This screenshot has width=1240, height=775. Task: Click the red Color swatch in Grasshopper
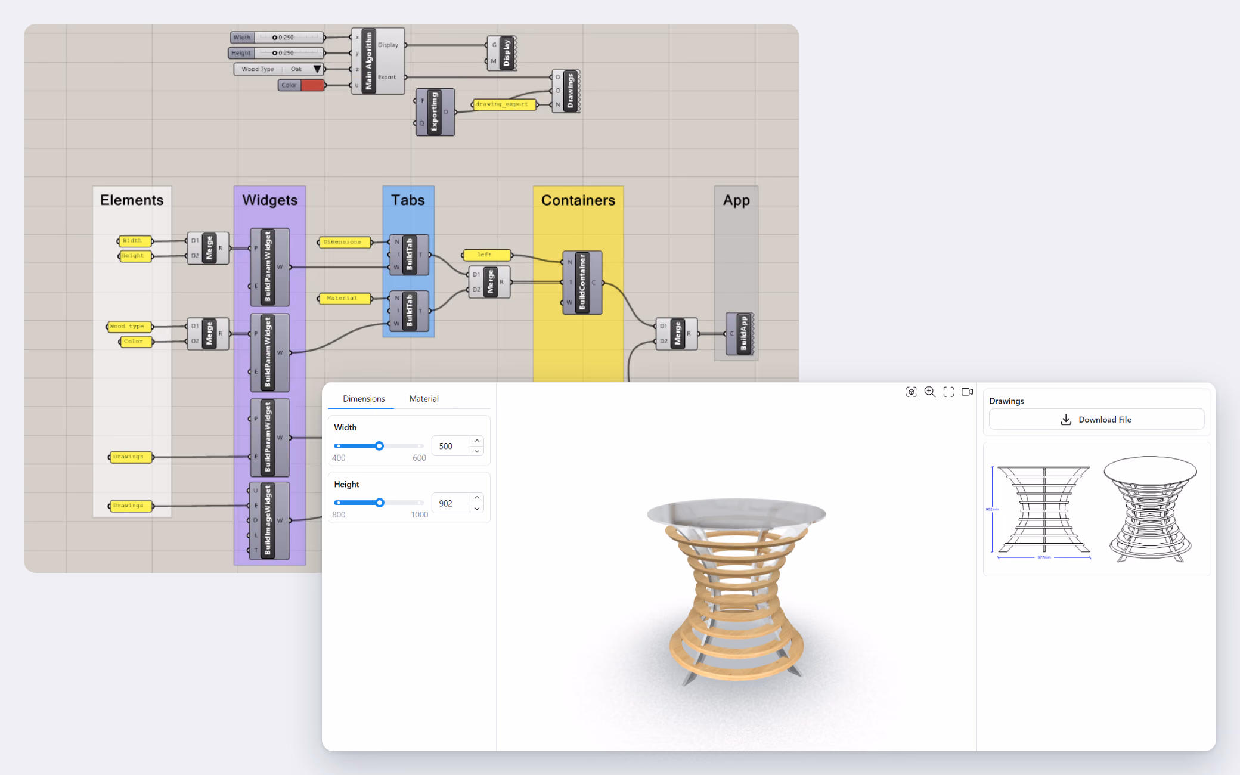click(312, 85)
